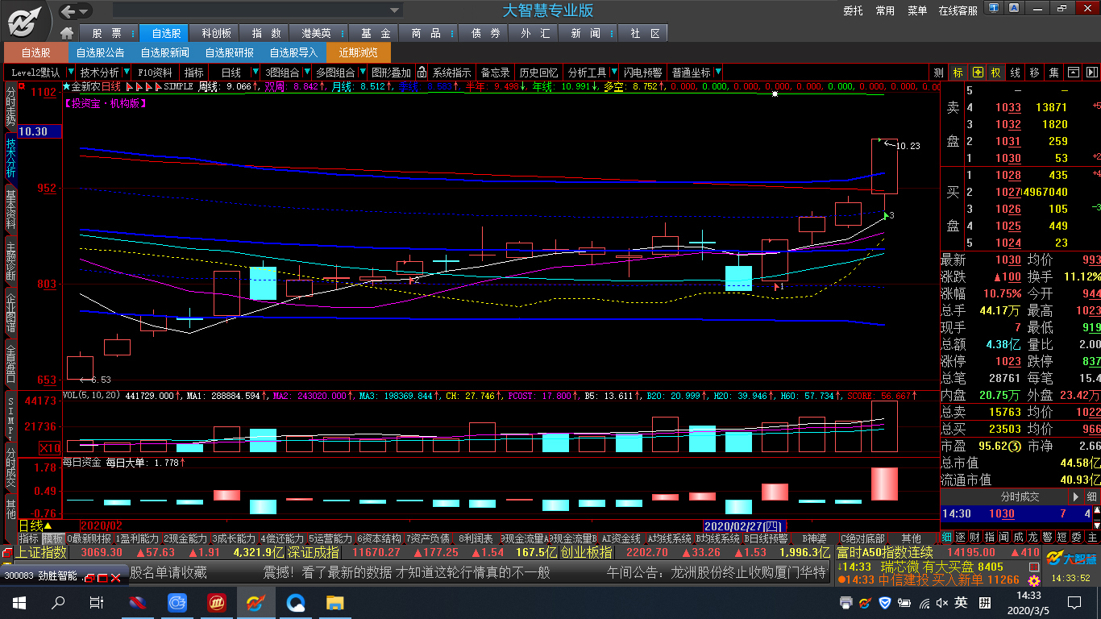Screen dimensions: 1101x619
Task: Open Task View on the taskbar
Action: point(96,602)
